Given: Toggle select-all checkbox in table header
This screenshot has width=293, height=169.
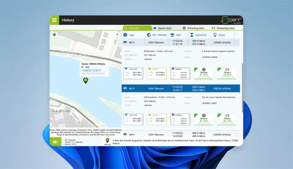Looking at the screenshot, I should [x=237, y=35].
